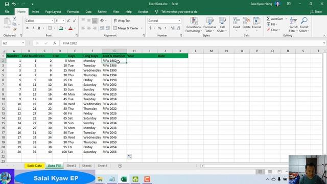Align text to the left
The image size is (327, 184).
pos(83,28)
